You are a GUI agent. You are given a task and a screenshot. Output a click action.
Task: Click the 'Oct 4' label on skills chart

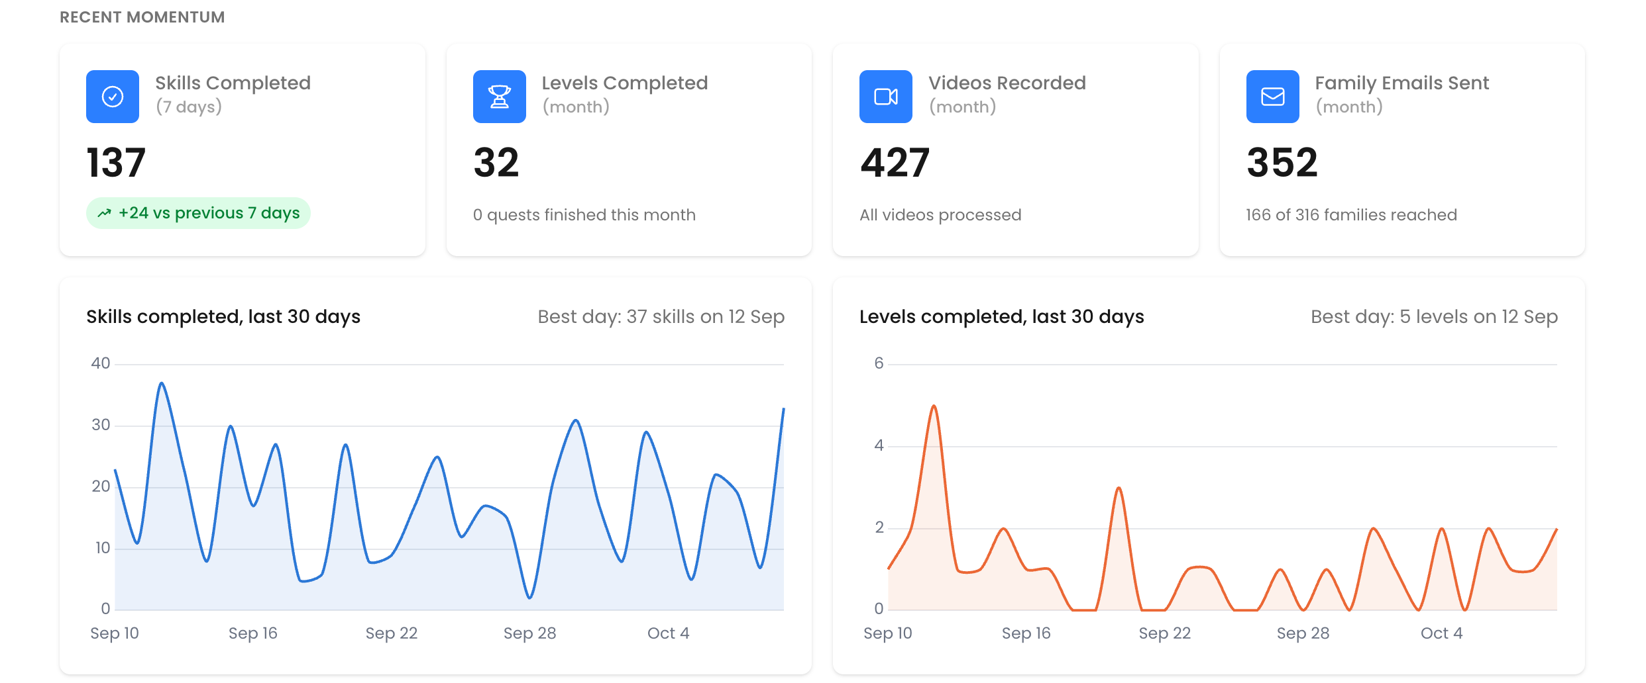point(669,633)
